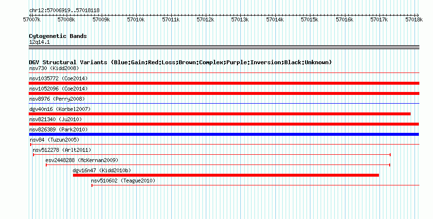Click the thin red nsv510602 variant line

pos(255,185)
